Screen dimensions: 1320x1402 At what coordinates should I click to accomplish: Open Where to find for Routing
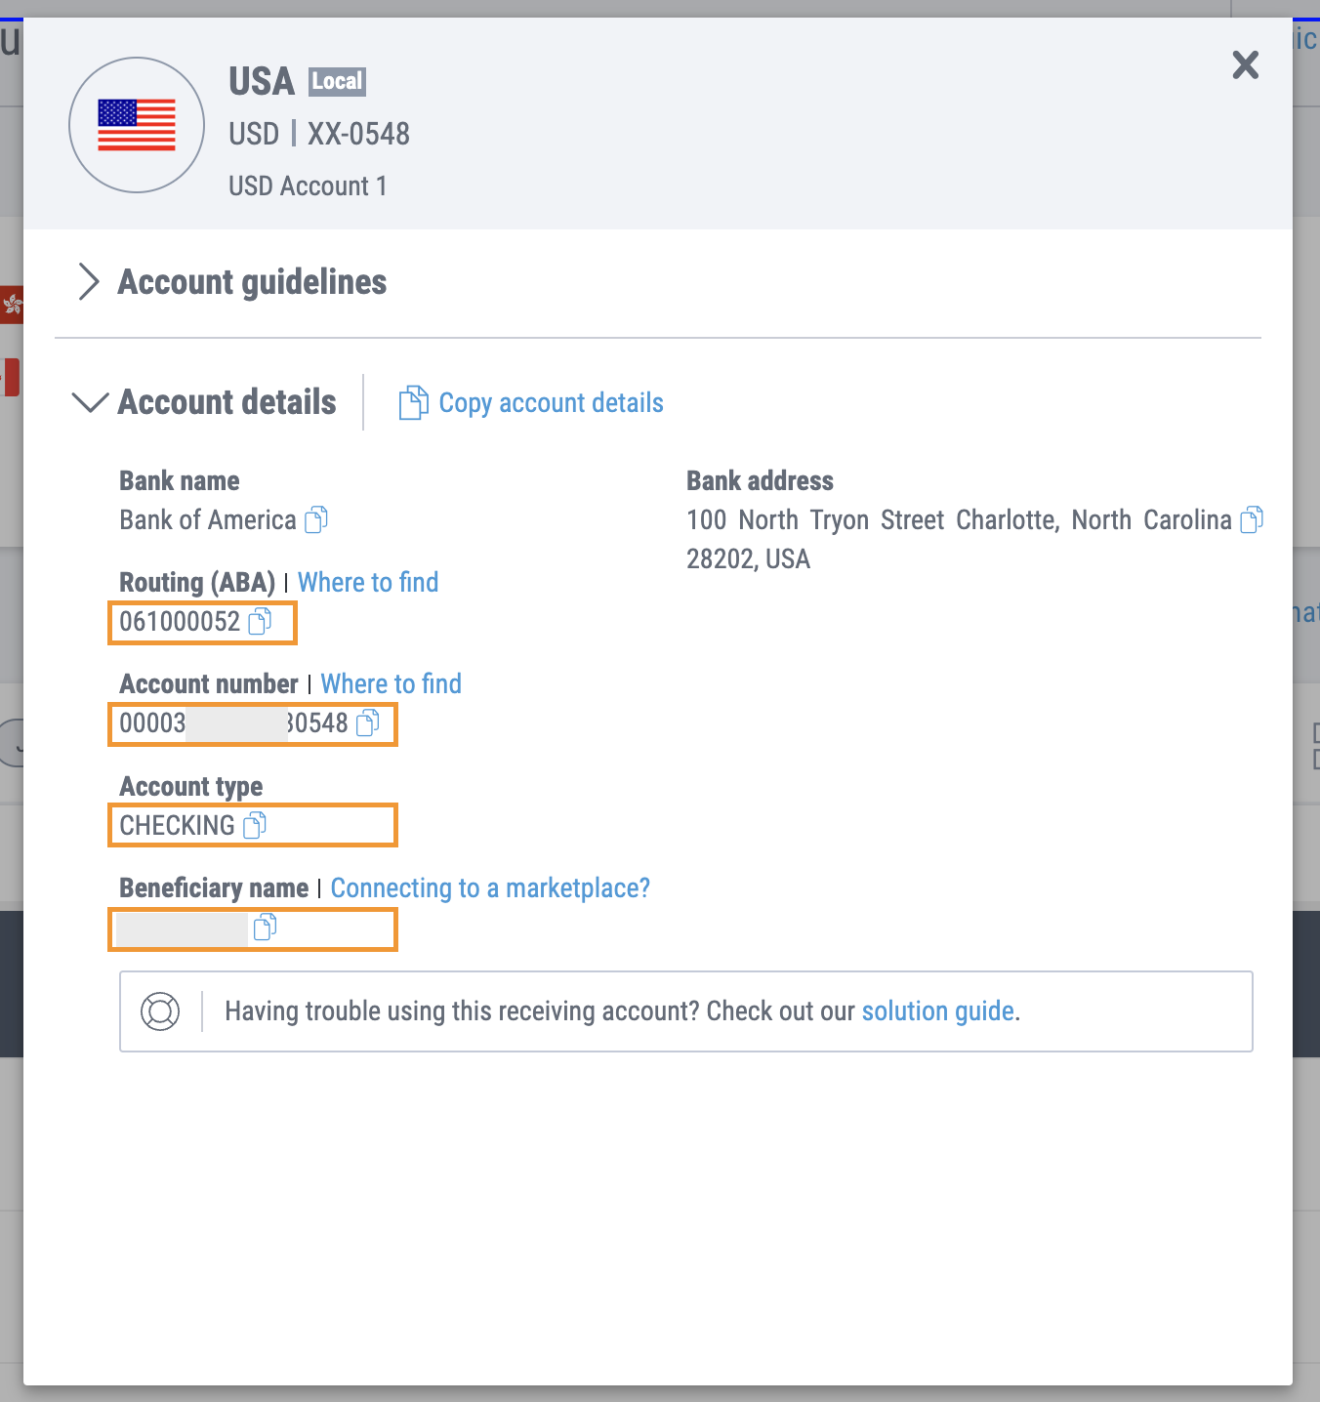pos(368,583)
